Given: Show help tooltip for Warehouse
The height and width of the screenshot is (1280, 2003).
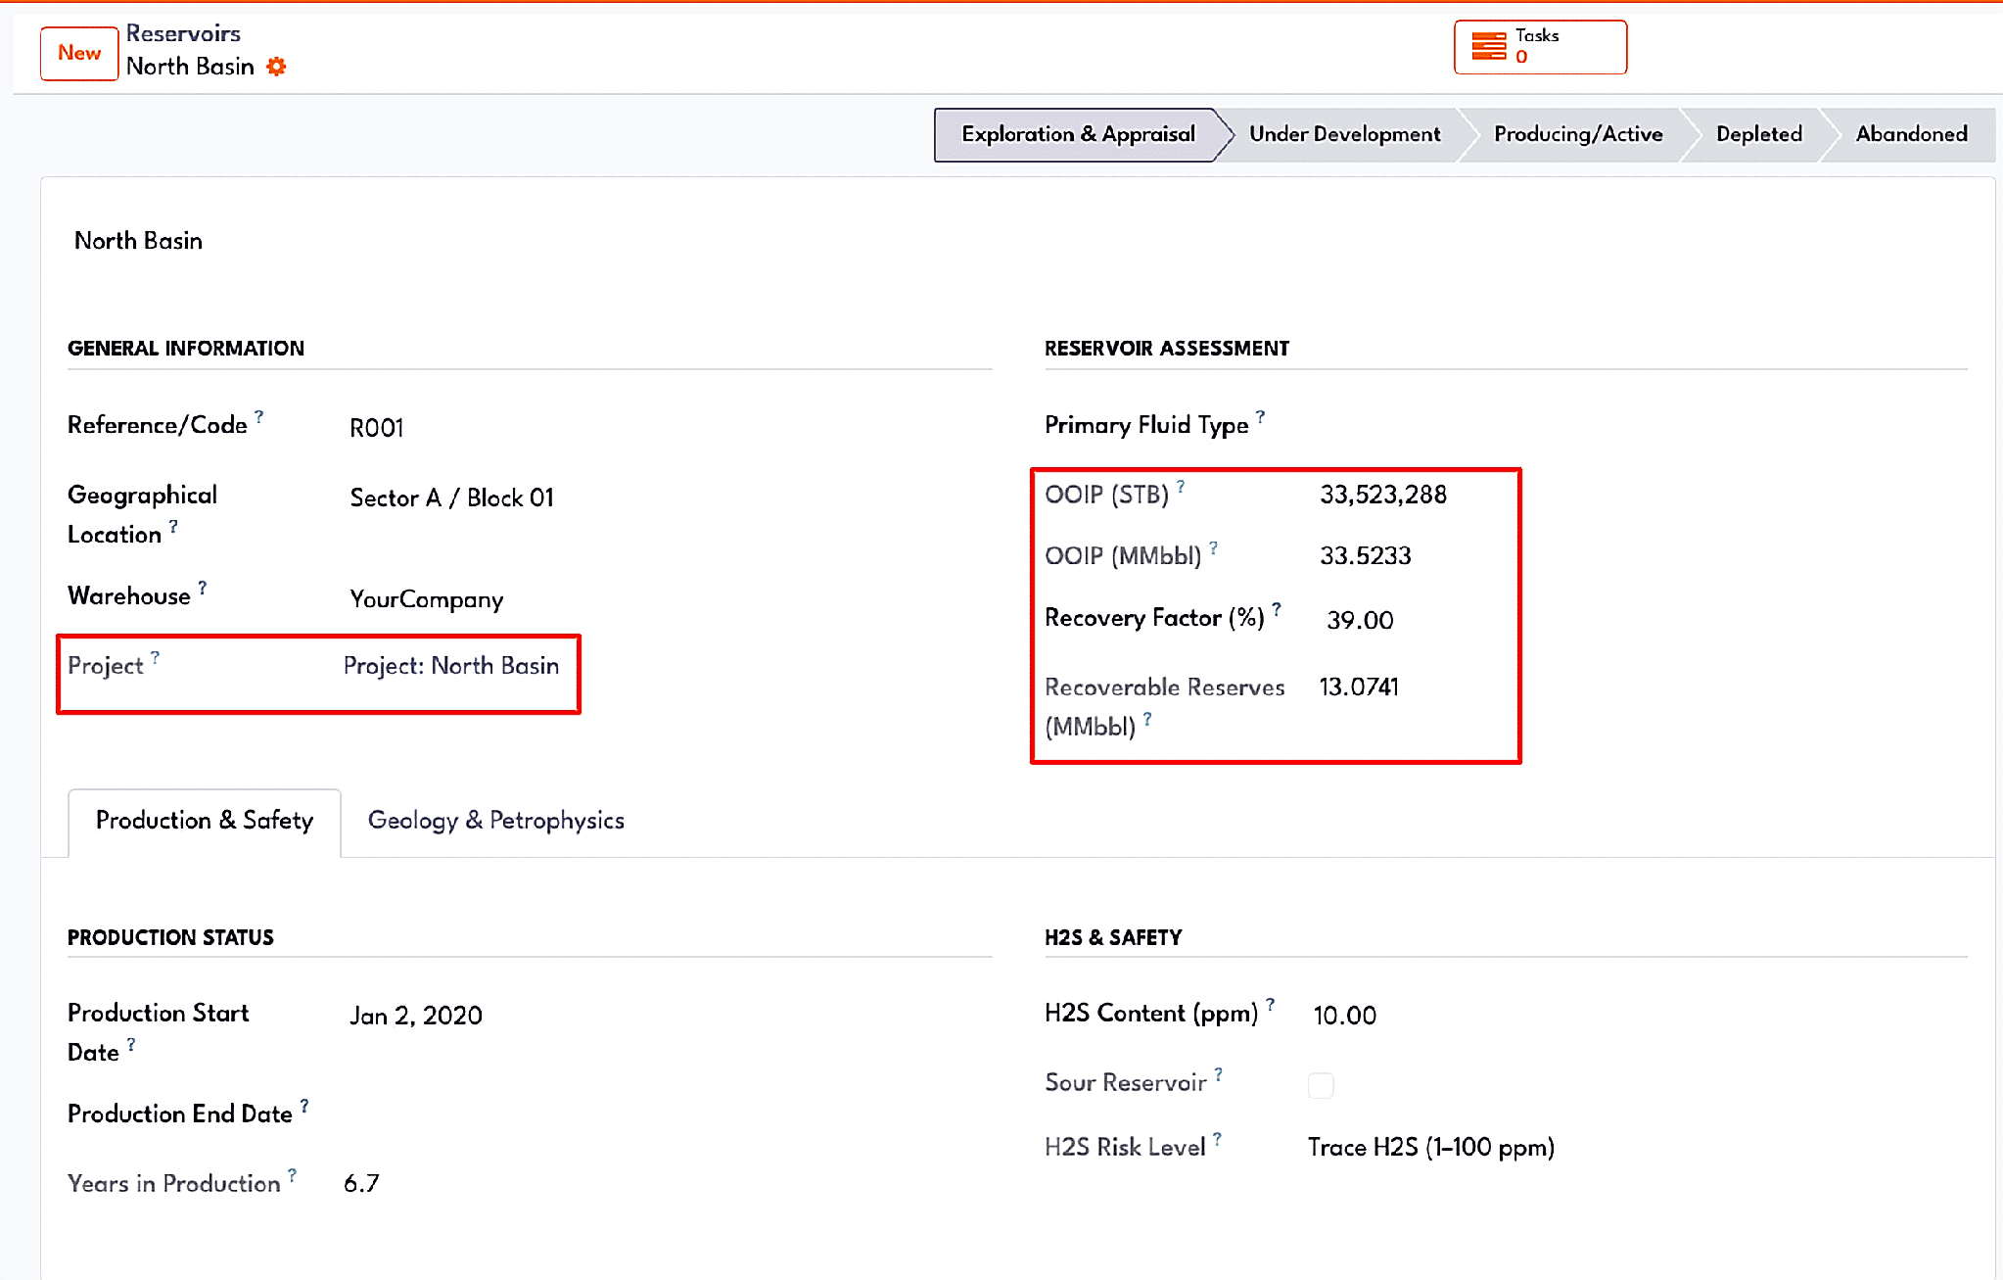Looking at the screenshot, I should [x=202, y=588].
